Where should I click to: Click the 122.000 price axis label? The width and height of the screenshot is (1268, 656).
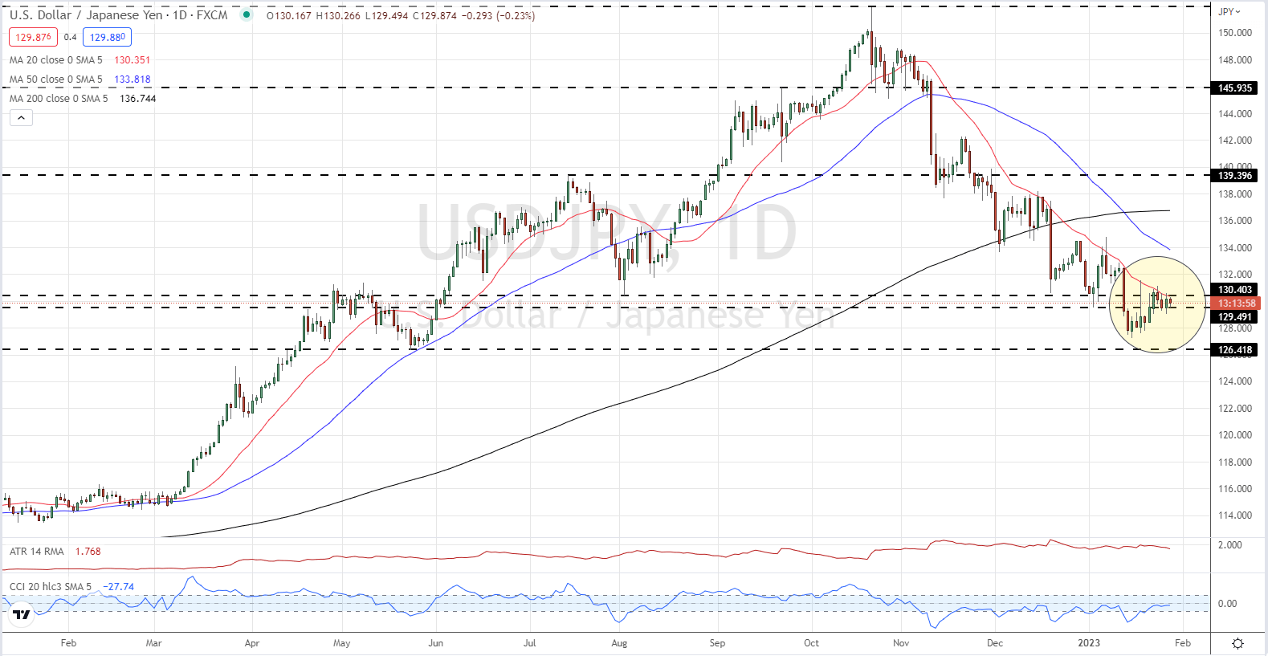pos(1235,409)
